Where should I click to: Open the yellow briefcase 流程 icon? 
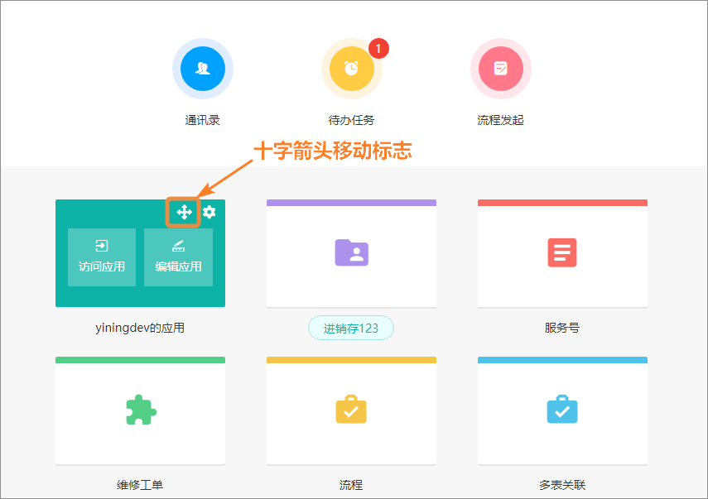pos(351,409)
